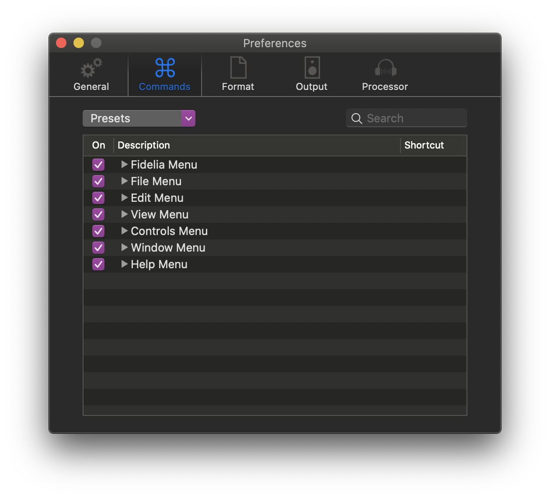The height and width of the screenshot is (498, 550).
Task: Open the General gears icon
Action: [91, 68]
